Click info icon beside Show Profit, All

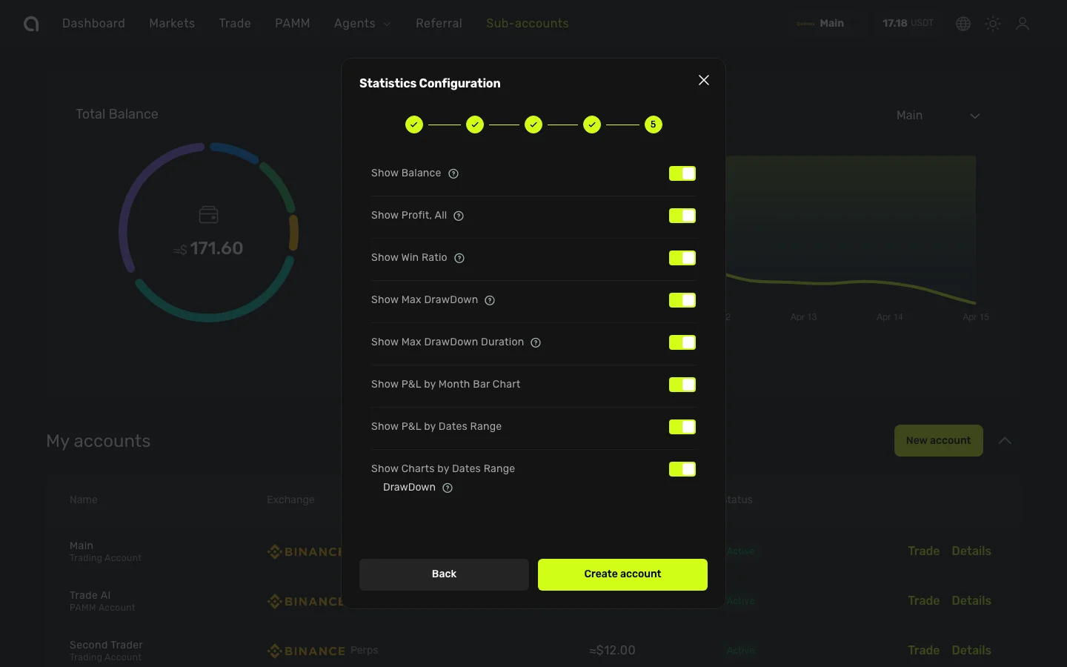(x=459, y=216)
